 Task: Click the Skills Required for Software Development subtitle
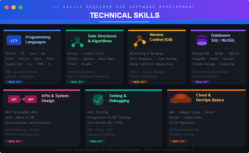tap(124, 7)
